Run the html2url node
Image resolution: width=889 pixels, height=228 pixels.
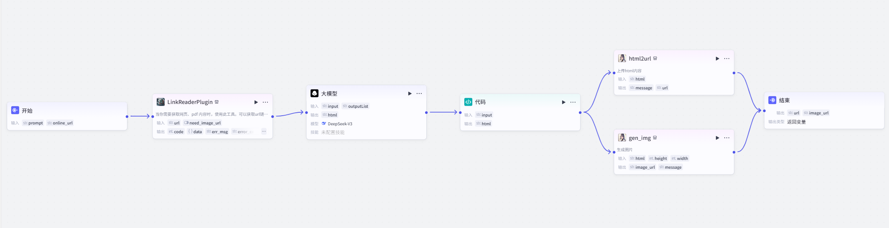coord(717,59)
